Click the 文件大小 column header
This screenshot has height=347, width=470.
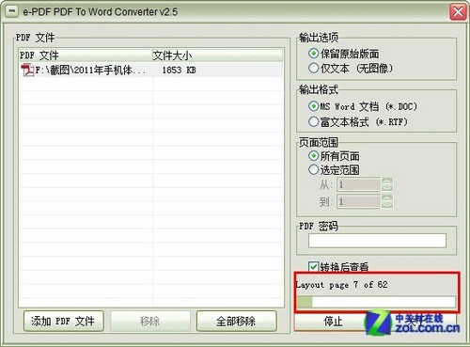(x=217, y=55)
